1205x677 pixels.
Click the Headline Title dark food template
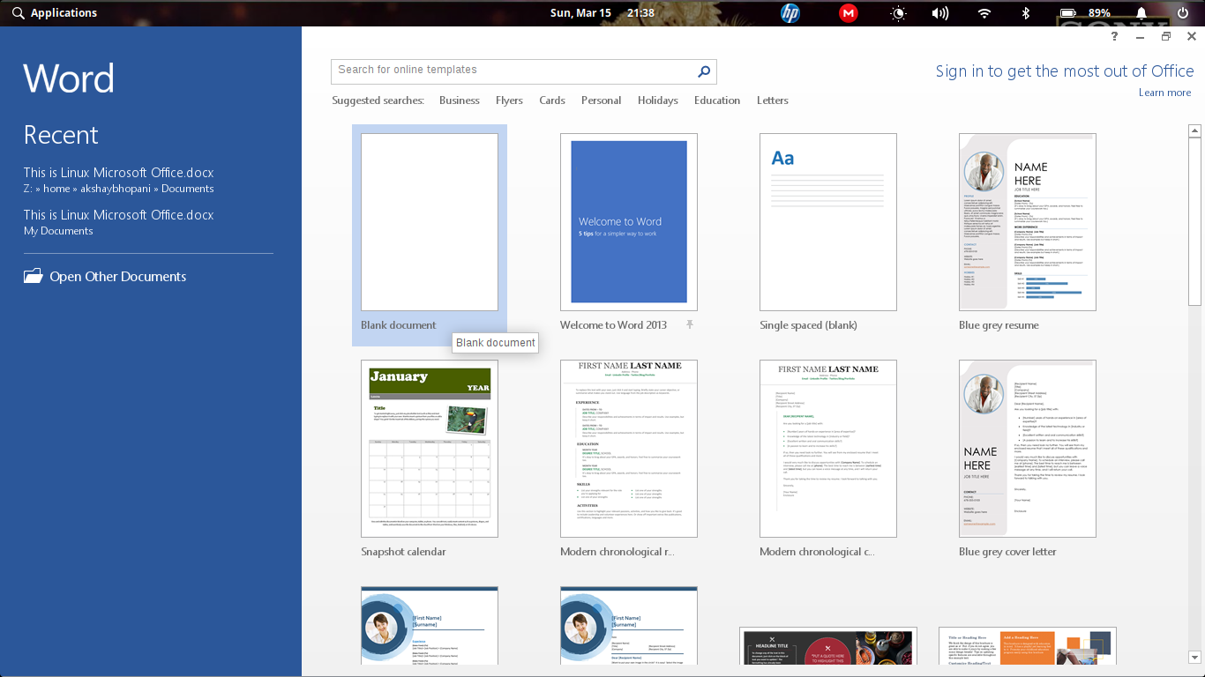[x=828, y=646]
